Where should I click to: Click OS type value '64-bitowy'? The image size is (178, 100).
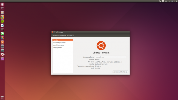(98, 66)
